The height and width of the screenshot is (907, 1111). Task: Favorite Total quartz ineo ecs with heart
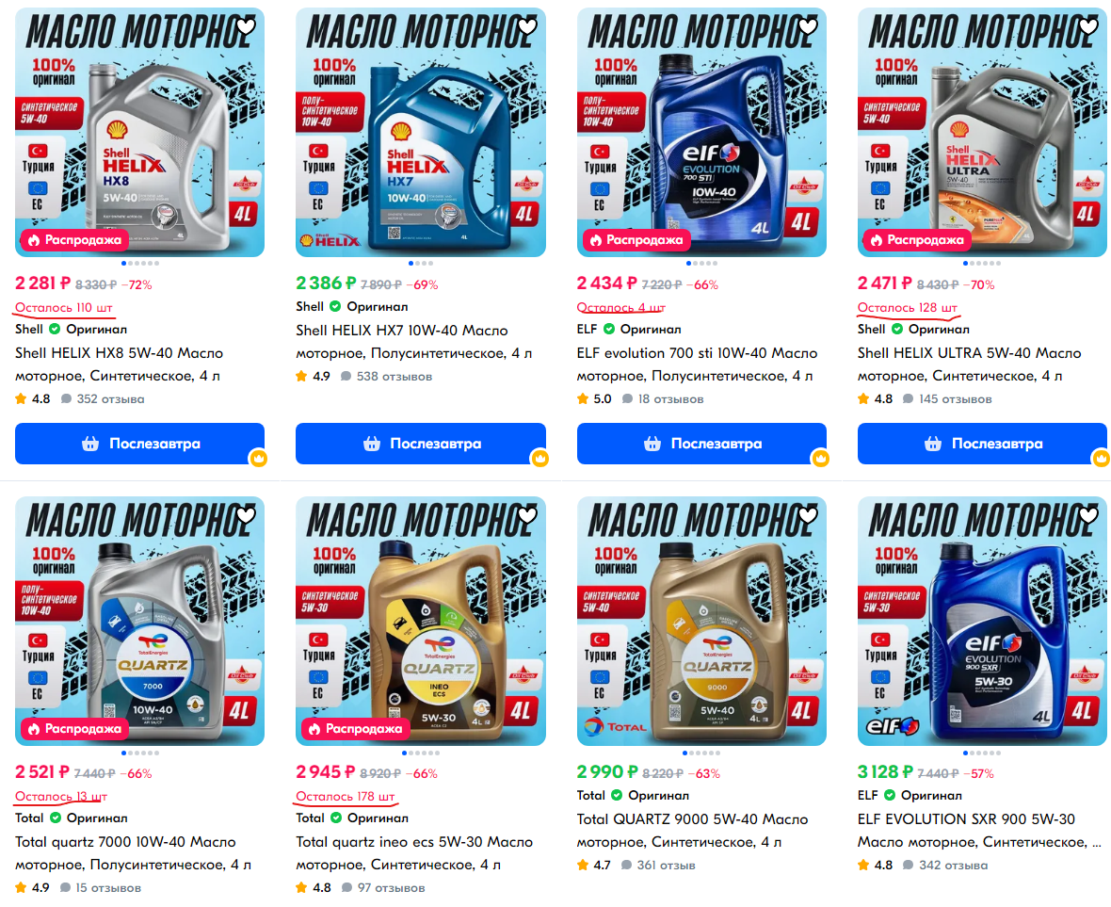tap(527, 515)
